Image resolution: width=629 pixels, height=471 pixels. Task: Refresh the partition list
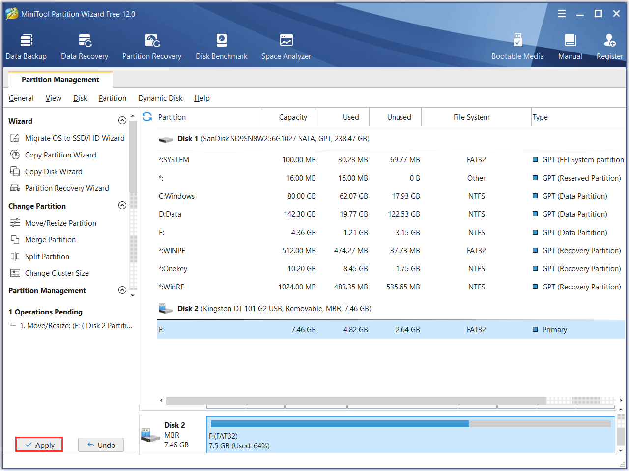pos(147,117)
